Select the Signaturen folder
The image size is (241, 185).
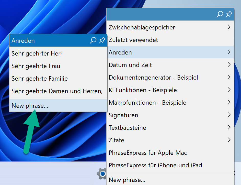123,115
